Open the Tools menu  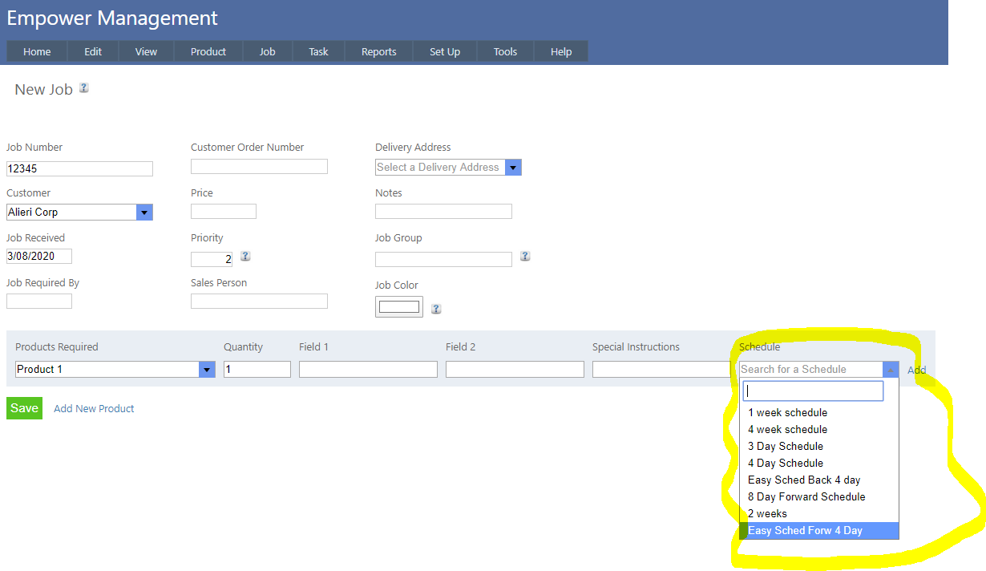point(505,52)
